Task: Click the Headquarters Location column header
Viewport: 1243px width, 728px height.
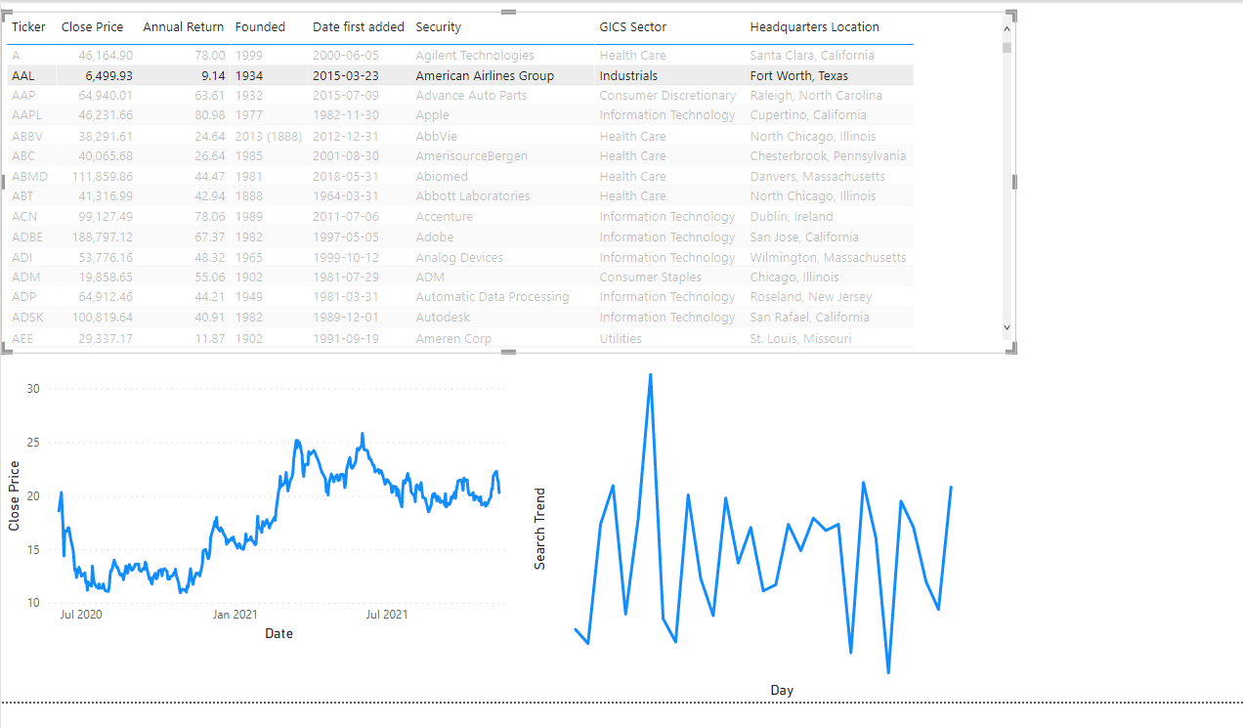Action: [814, 27]
